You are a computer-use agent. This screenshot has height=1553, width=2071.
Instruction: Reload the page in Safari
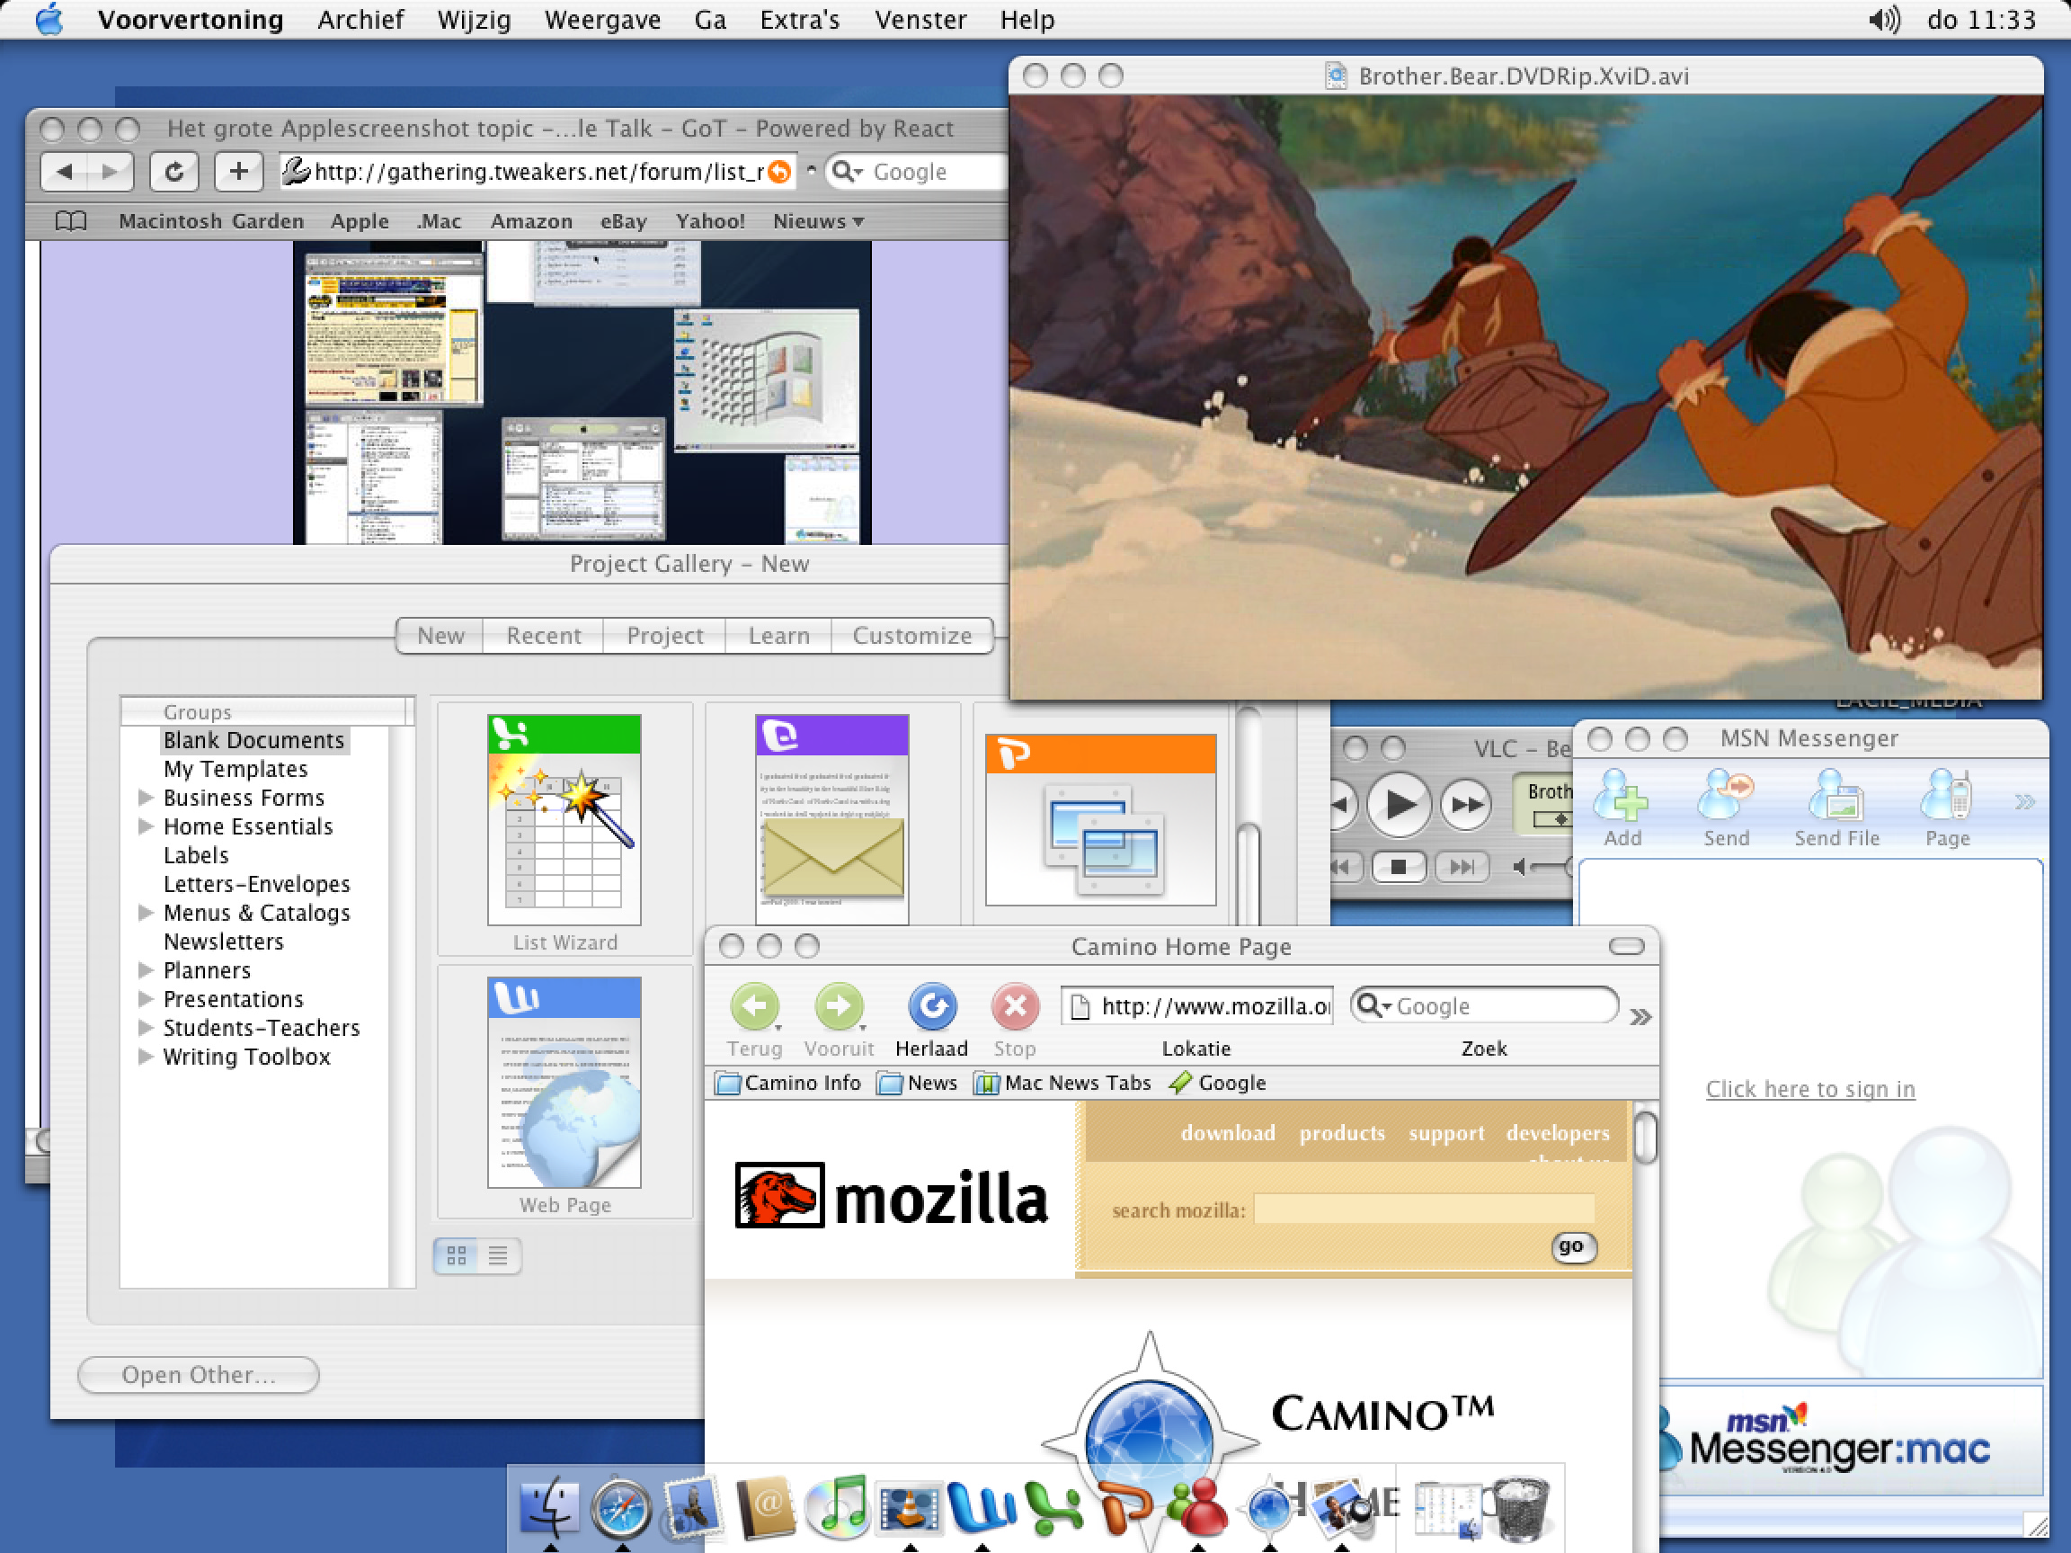(174, 172)
